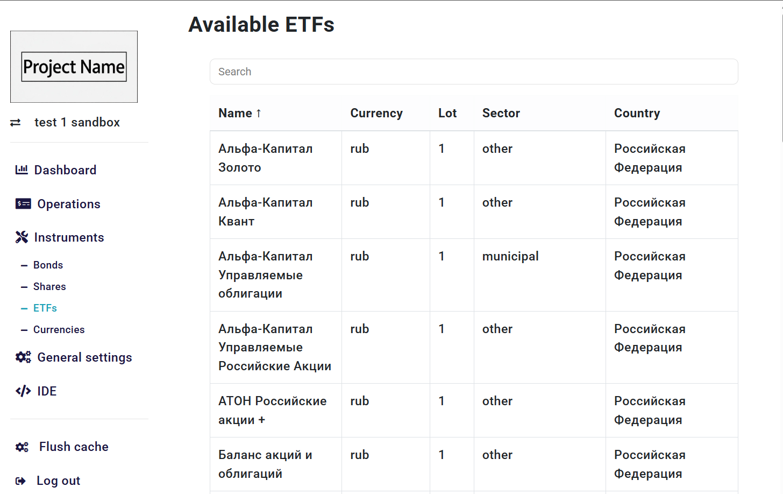The height and width of the screenshot is (494, 783).
Task: Click the Log out arrow icon
Action: [21, 481]
